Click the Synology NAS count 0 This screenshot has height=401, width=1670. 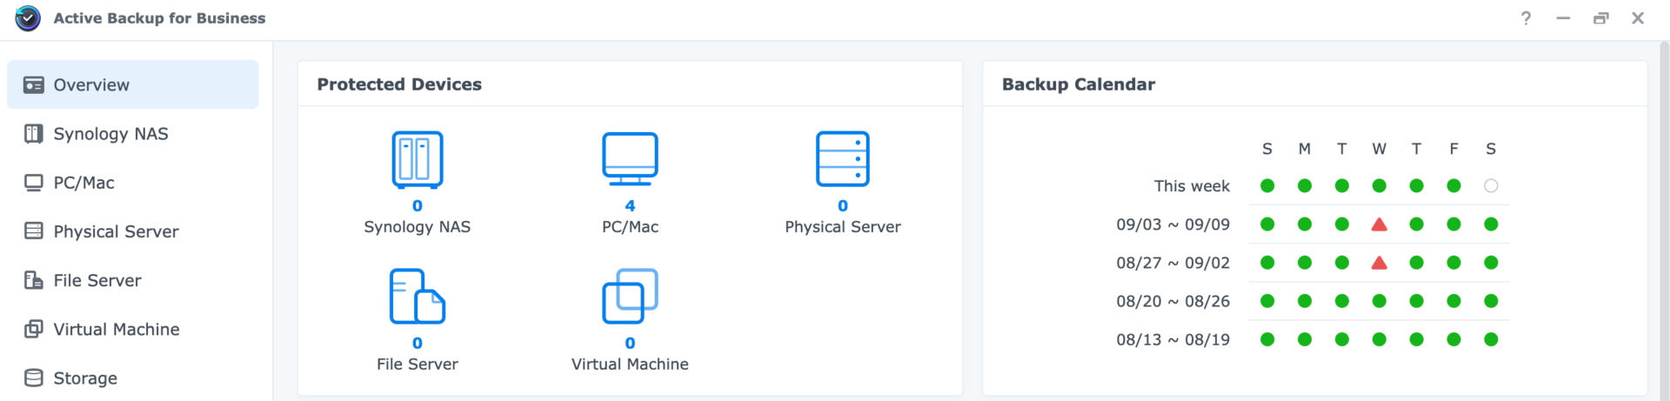417,206
